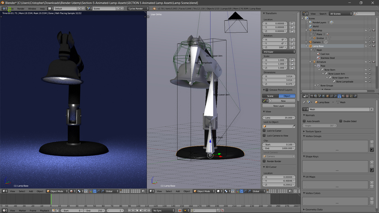Image resolution: width=379 pixels, height=213 pixels.
Task: Click the New Layer button
Action: 279,106
